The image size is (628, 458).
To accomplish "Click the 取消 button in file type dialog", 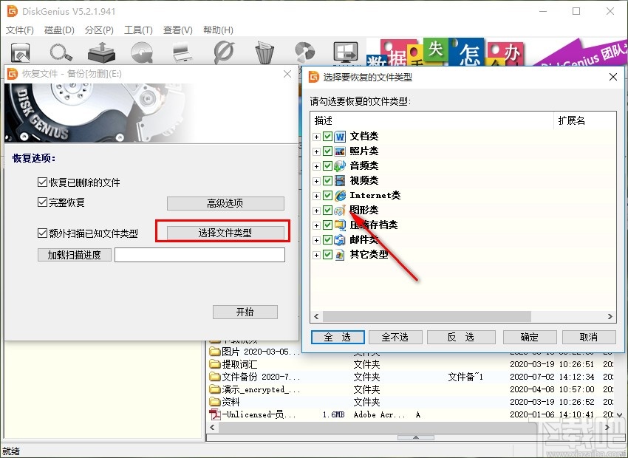I will [x=589, y=337].
